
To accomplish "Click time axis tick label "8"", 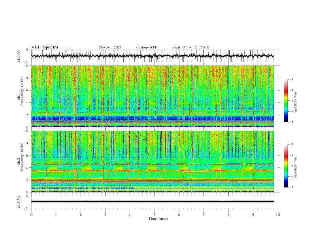I will pyautogui.click(x=228, y=215).
